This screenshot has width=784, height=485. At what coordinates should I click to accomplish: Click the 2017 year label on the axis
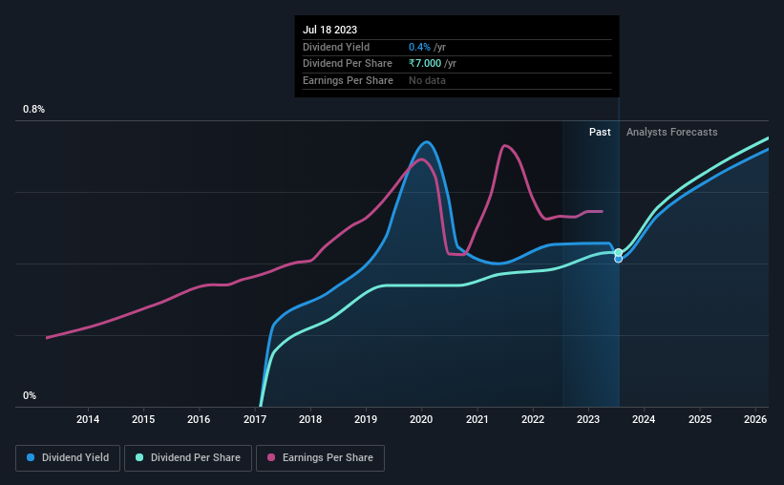click(x=255, y=419)
